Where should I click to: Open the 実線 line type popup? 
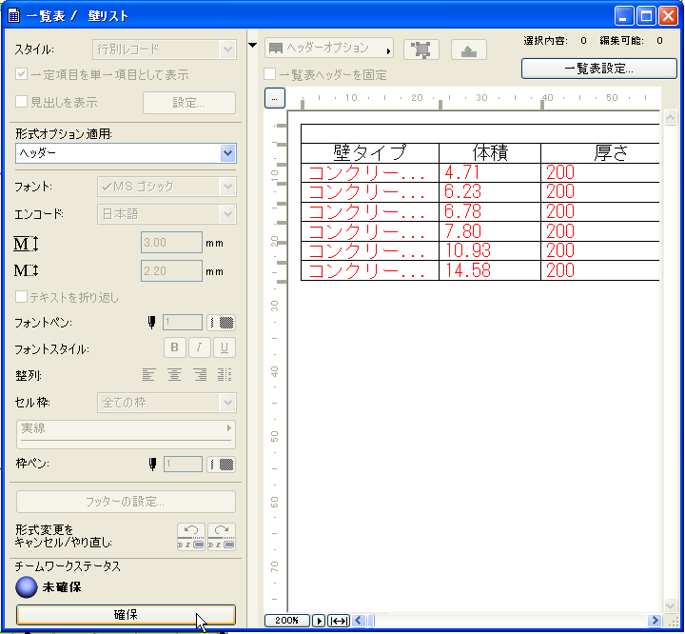pyautogui.click(x=126, y=434)
